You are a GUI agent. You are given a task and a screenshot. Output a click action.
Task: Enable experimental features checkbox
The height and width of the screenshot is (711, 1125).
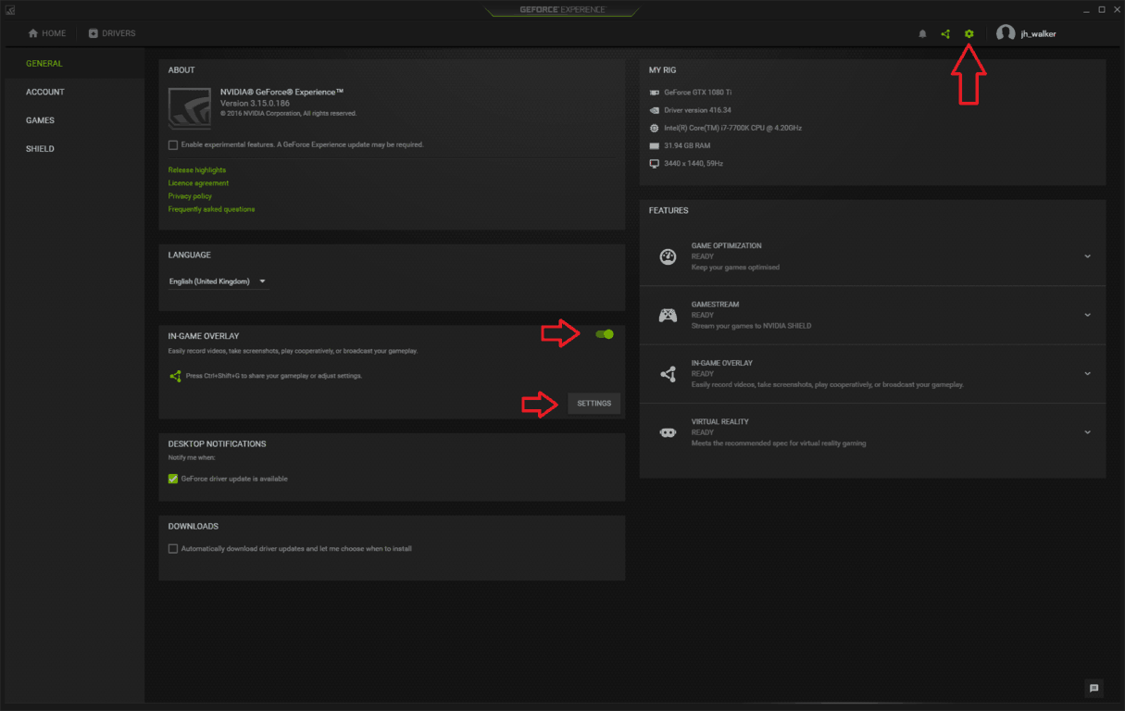tap(173, 145)
